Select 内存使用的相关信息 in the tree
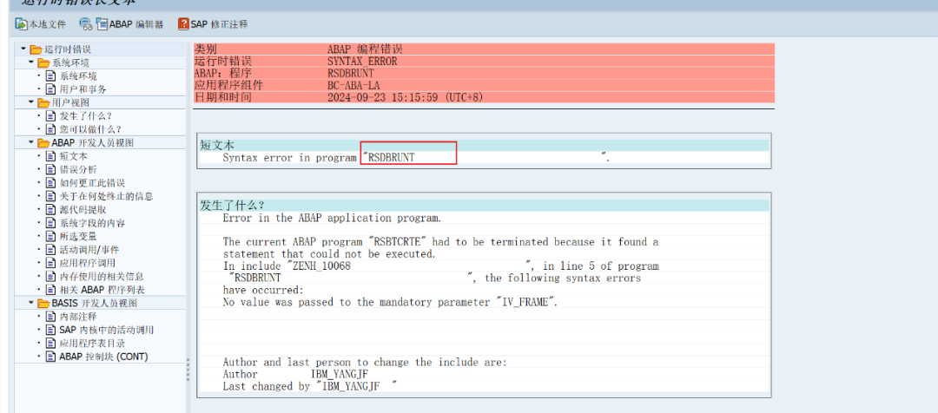Screen dimensions: 938x413 [x=101, y=276]
